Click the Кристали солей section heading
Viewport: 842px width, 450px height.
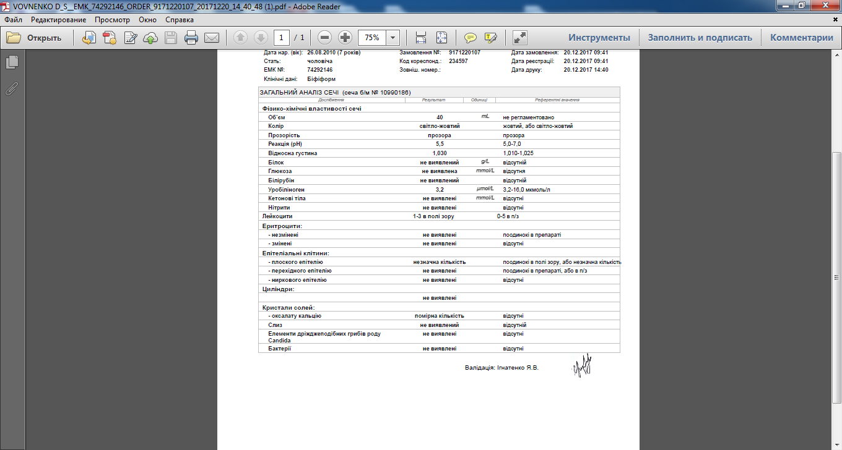pyautogui.click(x=289, y=307)
